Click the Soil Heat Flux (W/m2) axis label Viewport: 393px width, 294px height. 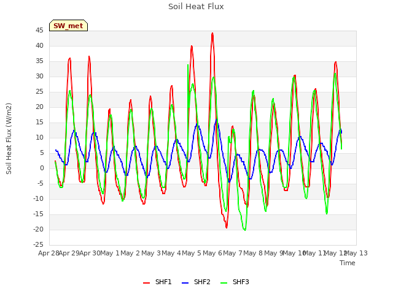pyautogui.click(x=9, y=138)
